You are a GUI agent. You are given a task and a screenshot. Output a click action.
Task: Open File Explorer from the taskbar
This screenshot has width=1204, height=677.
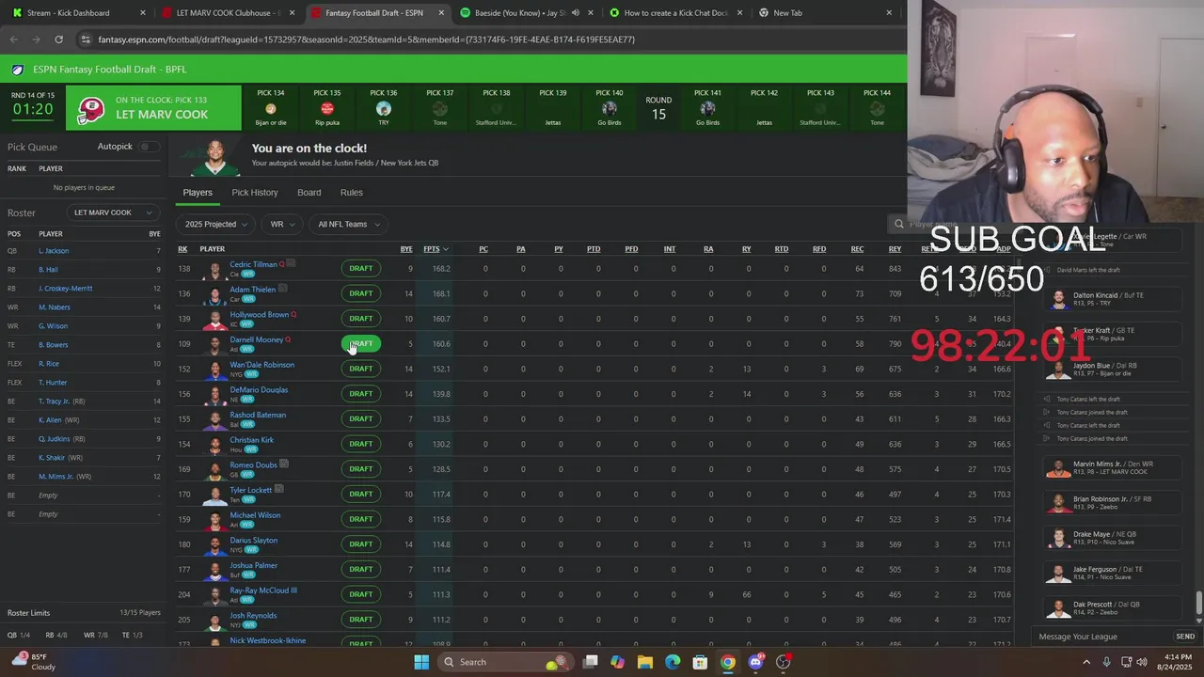(645, 662)
